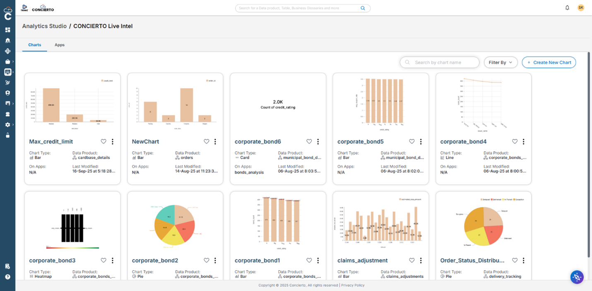
Task: Open the kebab menu on corporate_bond6 card
Action: point(318,141)
